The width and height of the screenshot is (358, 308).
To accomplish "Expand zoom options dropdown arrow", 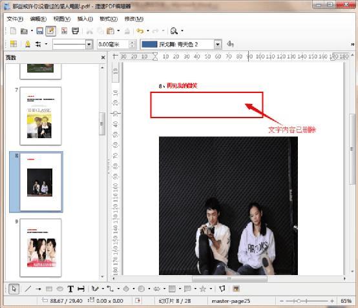I will click(x=182, y=30).
